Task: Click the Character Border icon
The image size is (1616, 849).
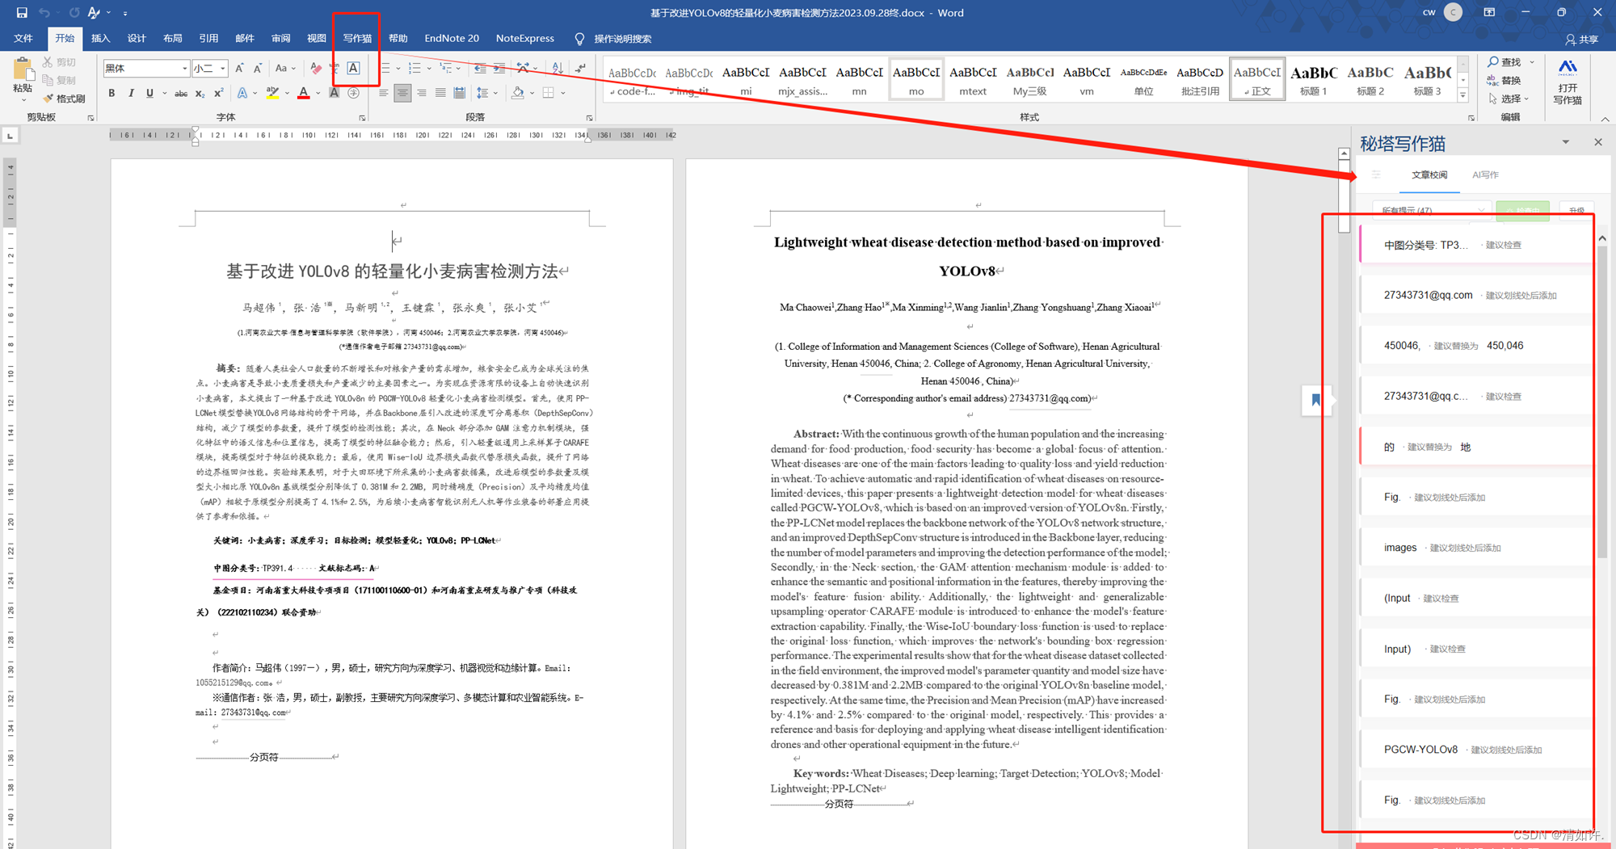Action: tap(353, 69)
